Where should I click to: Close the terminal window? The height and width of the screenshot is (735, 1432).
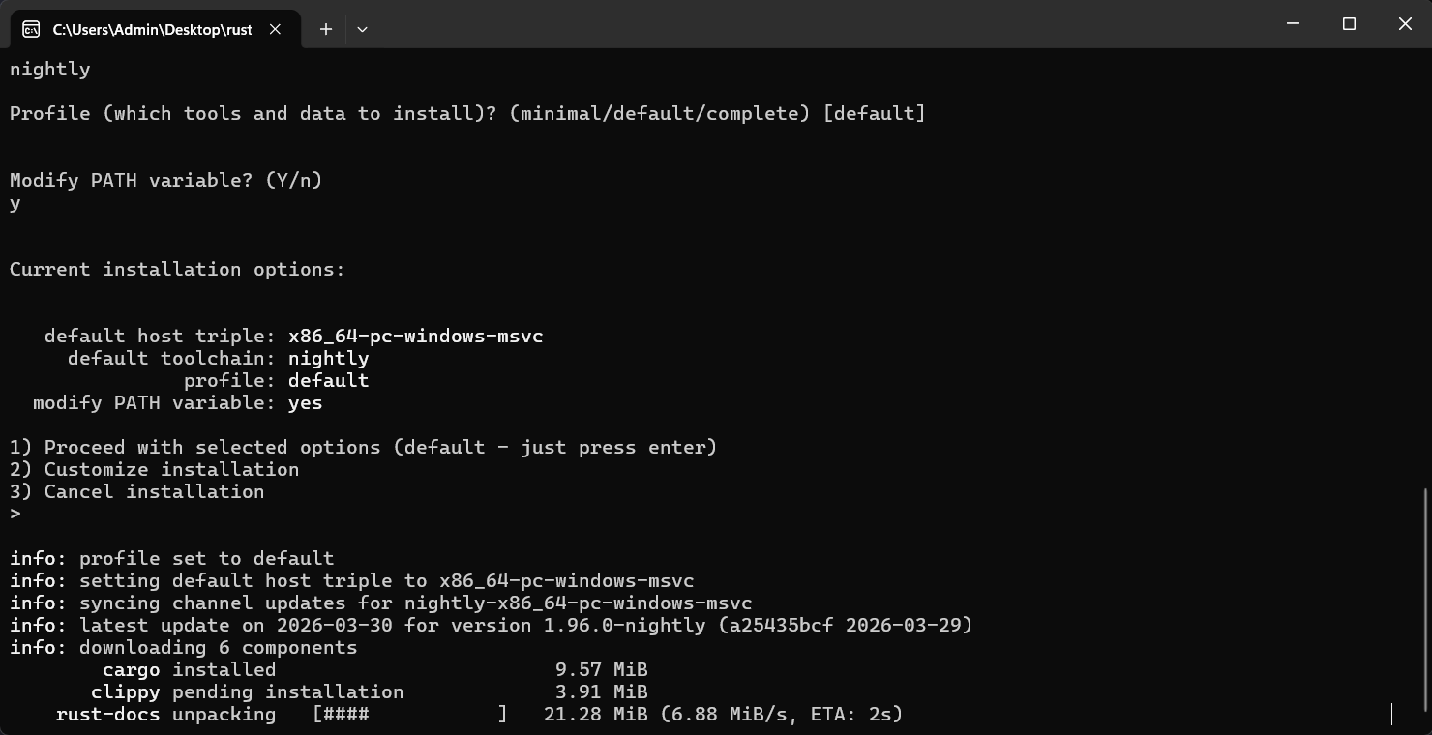[x=1405, y=23]
